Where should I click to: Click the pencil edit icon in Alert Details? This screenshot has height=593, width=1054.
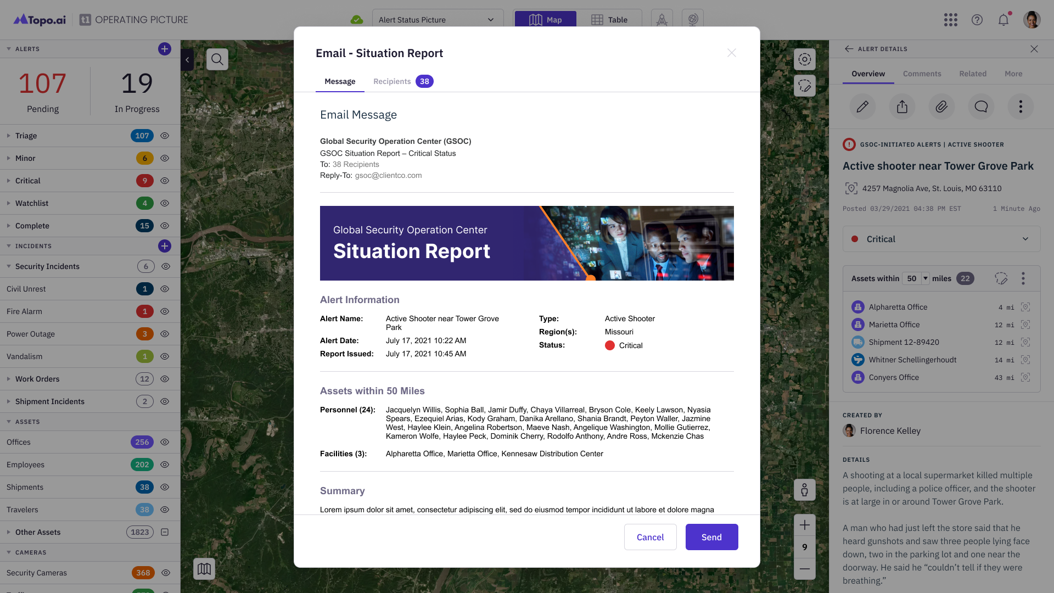click(862, 107)
